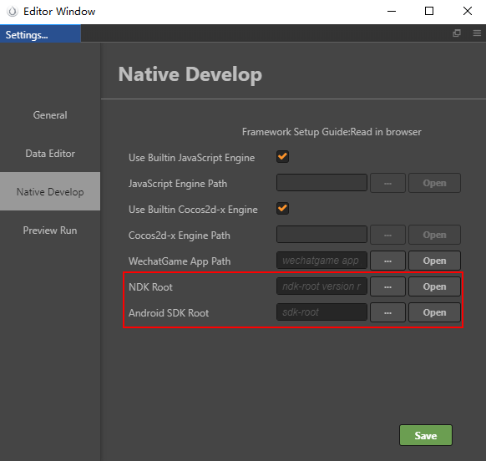The height and width of the screenshot is (461, 486).
Task: Focus the NDK Root path field
Action: [x=321, y=286]
